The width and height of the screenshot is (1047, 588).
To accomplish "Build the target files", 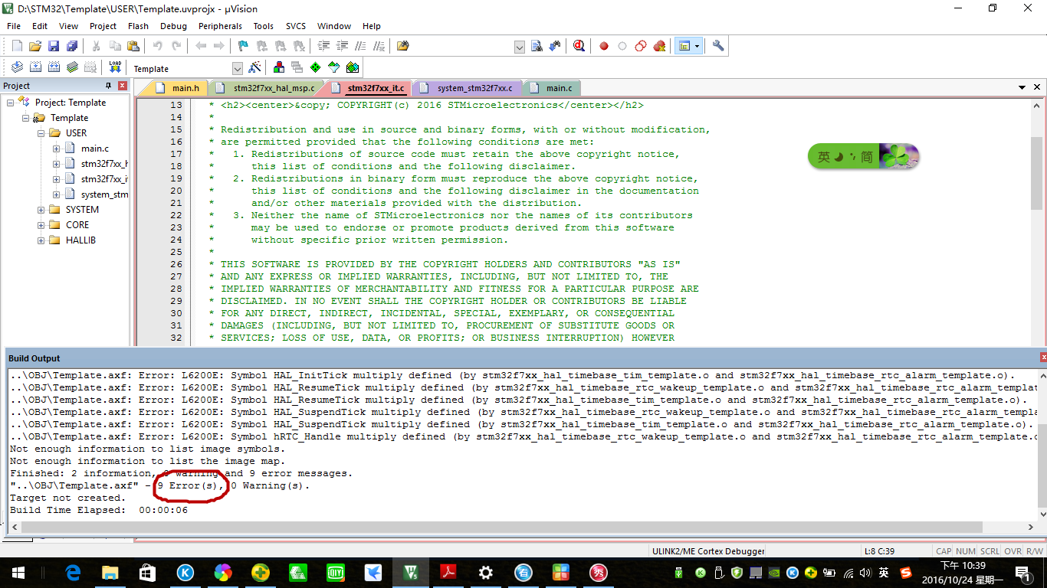I will (x=35, y=67).
